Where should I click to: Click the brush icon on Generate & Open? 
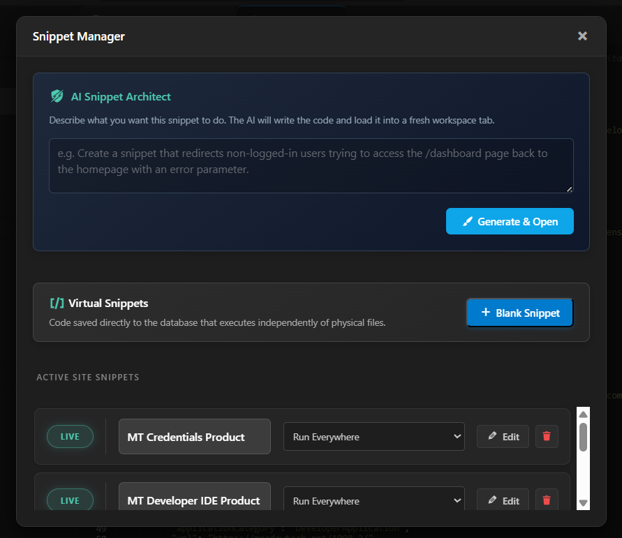[x=468, y=221]
